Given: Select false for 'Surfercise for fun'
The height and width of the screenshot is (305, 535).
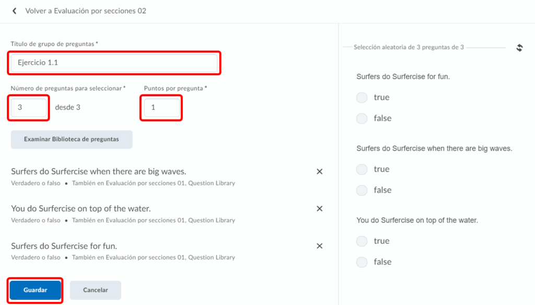Looking at the screenshot, I should pyautogui.click(x=362, y=119).
